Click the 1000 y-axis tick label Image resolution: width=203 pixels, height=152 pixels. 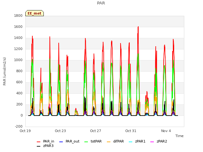point(18,60)
